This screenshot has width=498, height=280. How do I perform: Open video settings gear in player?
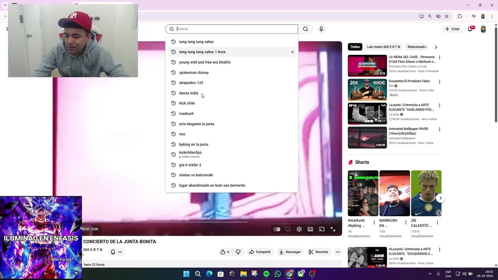[x=299, y=229]
